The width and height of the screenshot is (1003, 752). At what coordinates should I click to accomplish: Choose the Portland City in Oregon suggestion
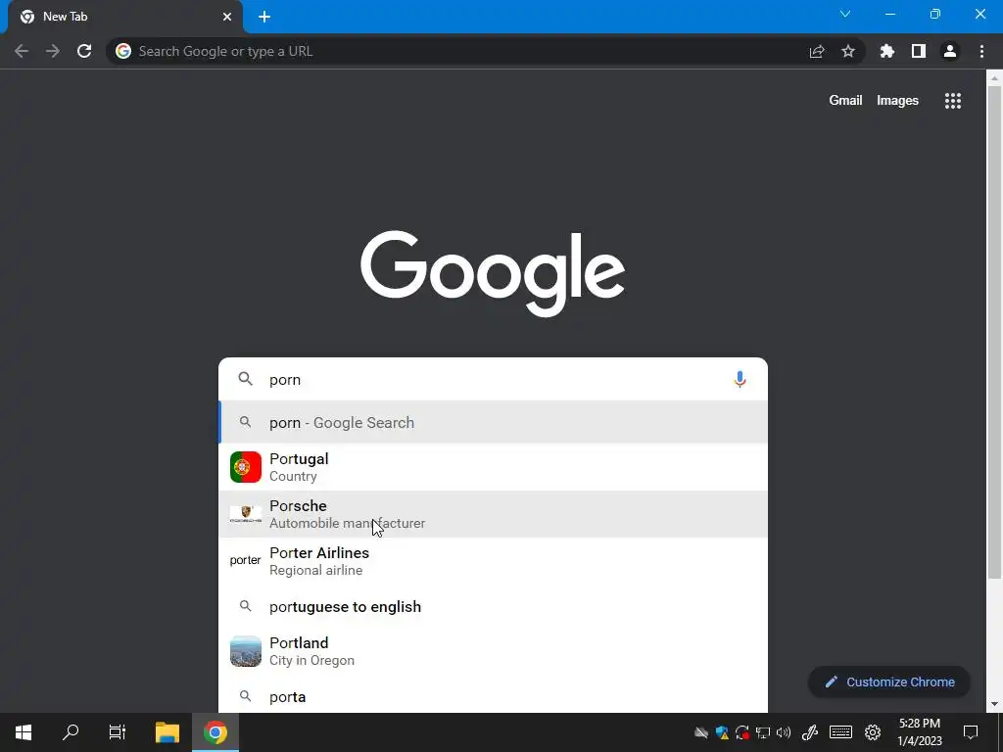coord(493,651)
